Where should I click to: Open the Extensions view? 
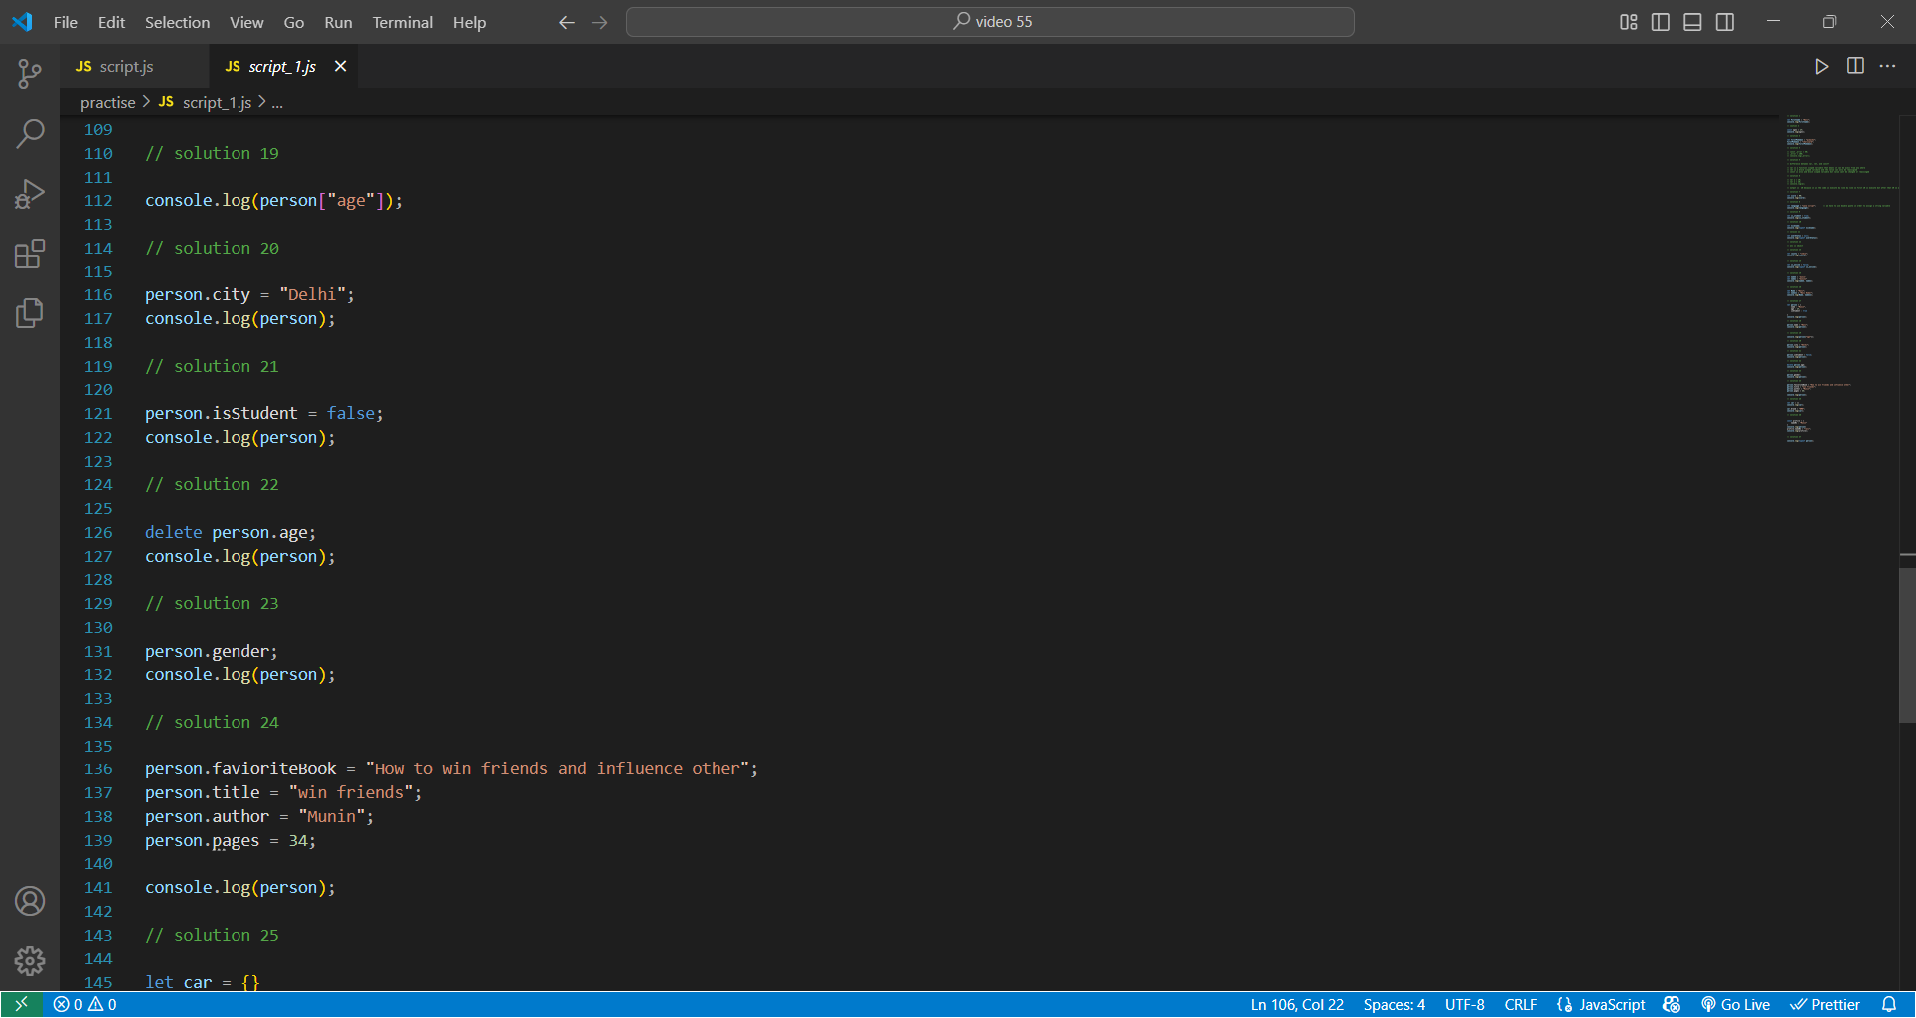point(30,254)
